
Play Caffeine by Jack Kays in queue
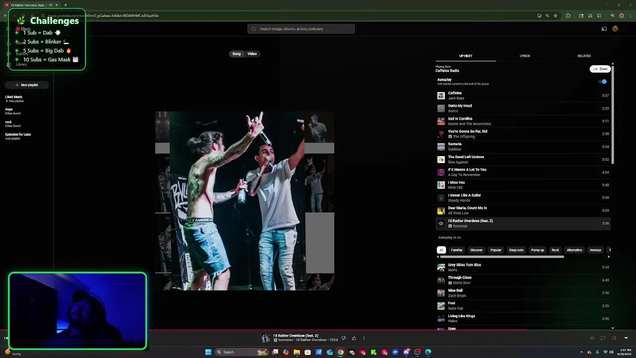(x=523, y=95)
